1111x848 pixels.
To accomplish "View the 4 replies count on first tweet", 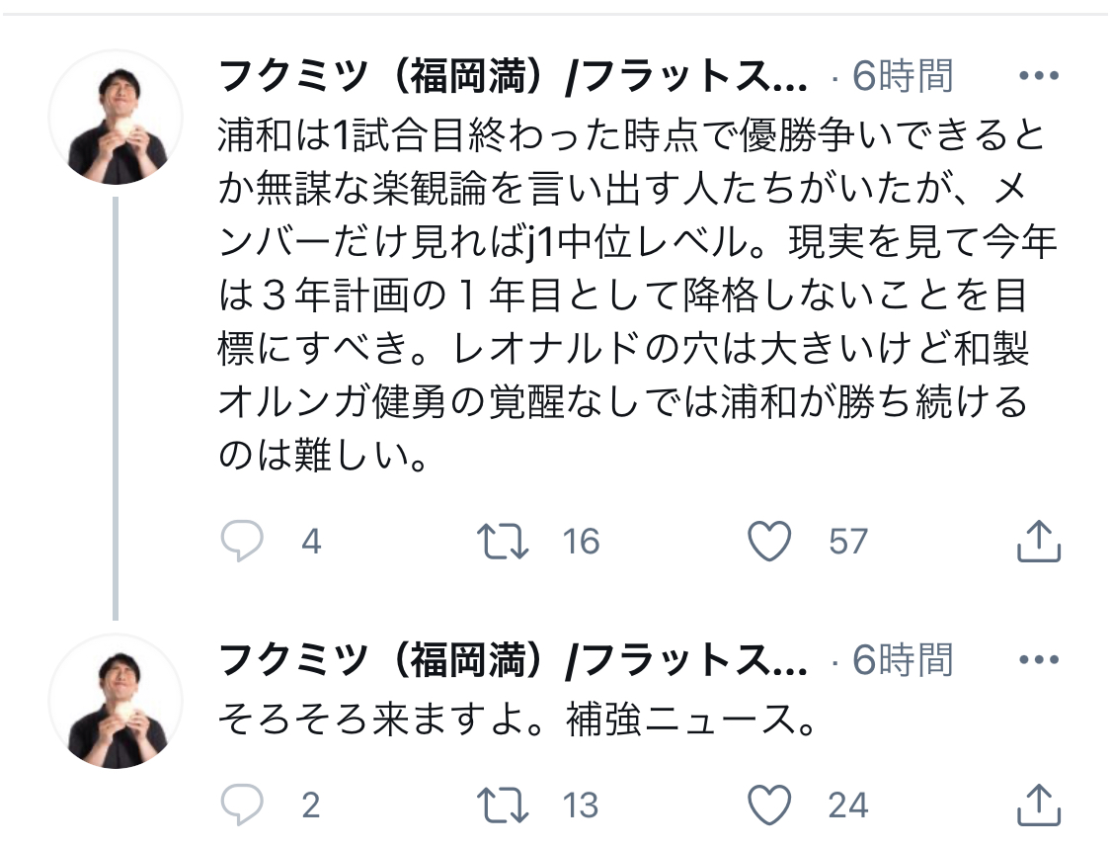I will tap(311, 542).
